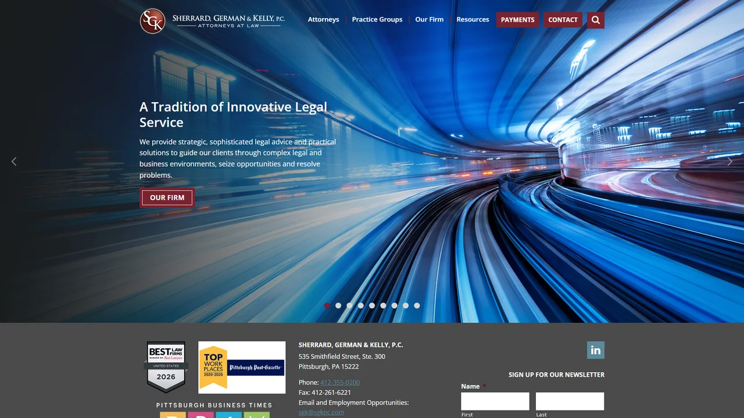The image size is (744, 418).
Task: Focus the First name input field
Action: 495,401
